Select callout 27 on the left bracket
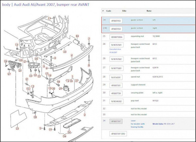196x142 pixels. tap(9, 74)
